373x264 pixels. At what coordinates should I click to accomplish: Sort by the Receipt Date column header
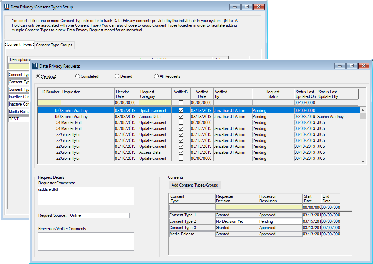127,94
